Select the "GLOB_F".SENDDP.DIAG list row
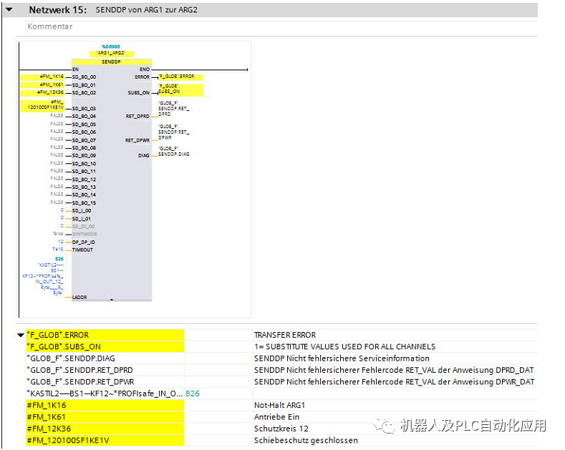The width and height of the screenshot is (565, 450). pos(105,358)
